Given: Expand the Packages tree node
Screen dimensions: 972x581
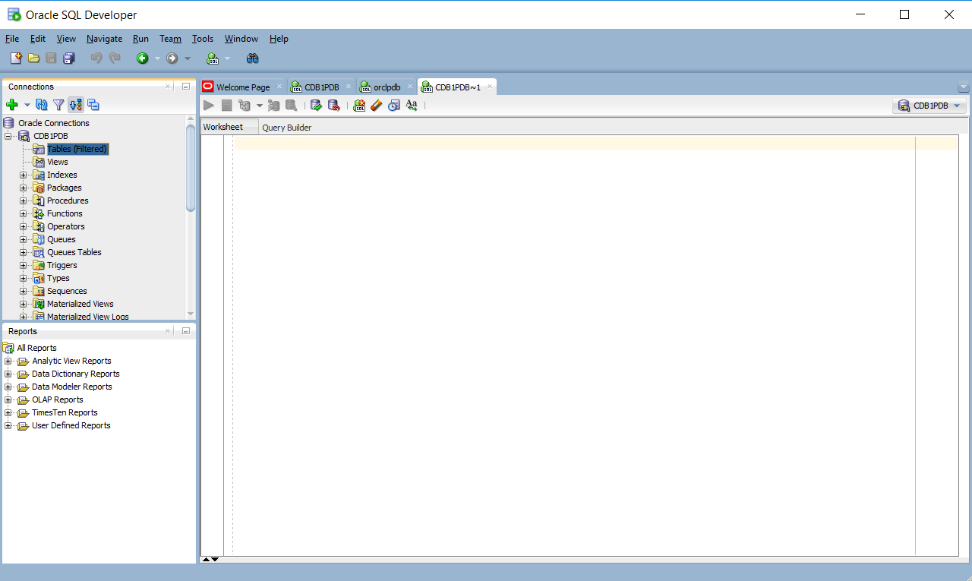Looking at the screenshot, I should (x=23, y=188).
